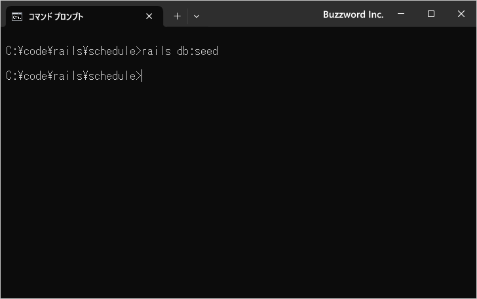Close the コマンド プロンプト tab
The height and width of the screenshot is (299, 477).
tap(149, 16)
